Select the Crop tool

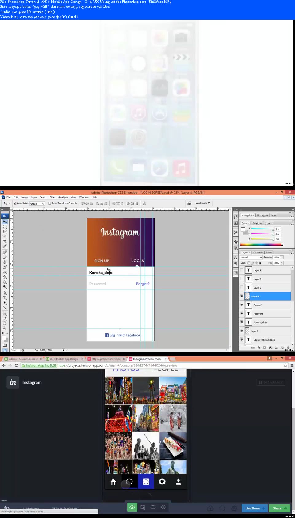tap(5, 241)
